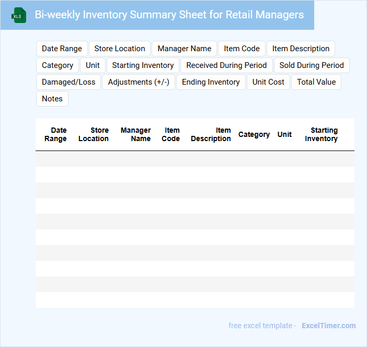Image resolution: width=367 pixels, height=347 pixels.
Task: Click the green XLS file icon
Action: [18, 15]
